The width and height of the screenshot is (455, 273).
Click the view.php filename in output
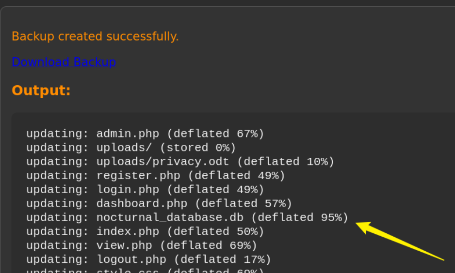pos(124,245)
